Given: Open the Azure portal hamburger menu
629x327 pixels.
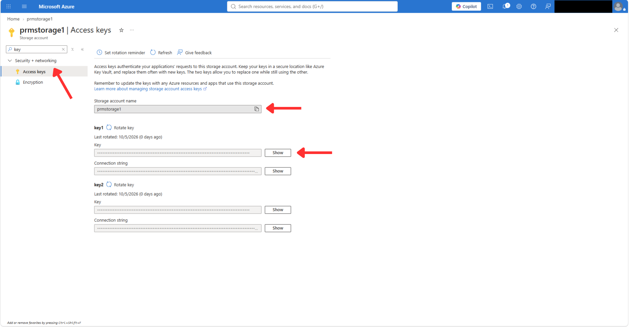Looking at the screenshot, I should tap(24, 7).
